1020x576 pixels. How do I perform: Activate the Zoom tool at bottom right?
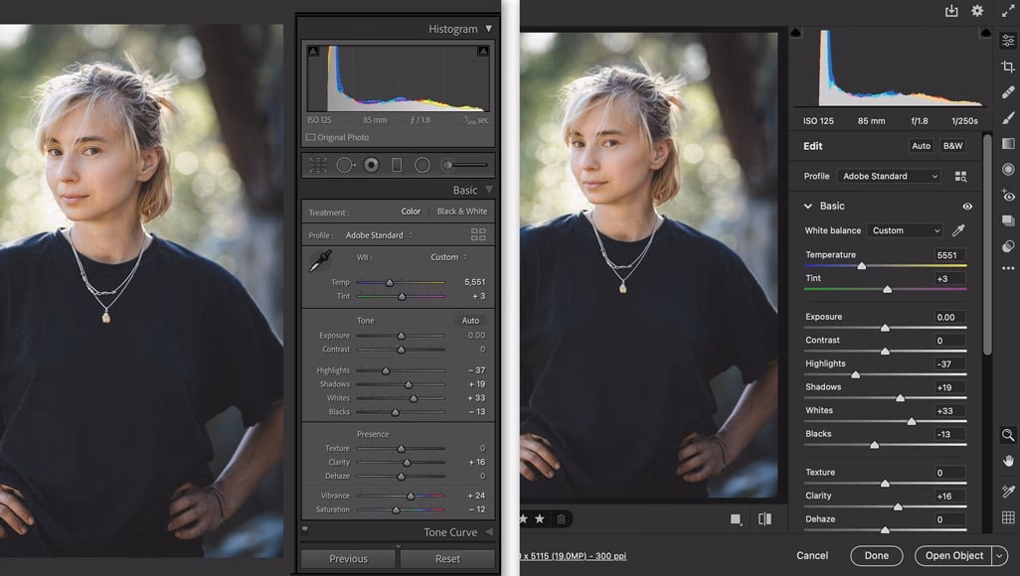click(1007, 435)
